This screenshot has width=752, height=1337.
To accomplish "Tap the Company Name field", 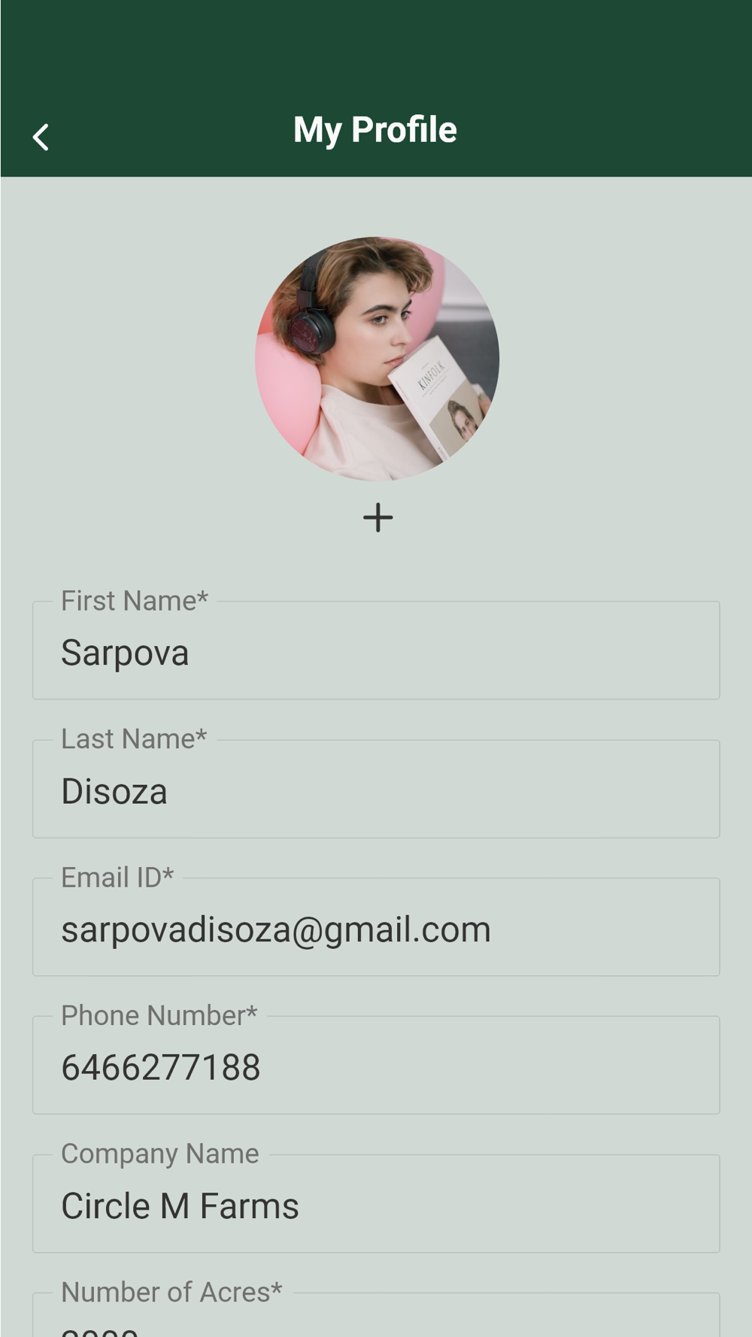I will click(376, 1204).
